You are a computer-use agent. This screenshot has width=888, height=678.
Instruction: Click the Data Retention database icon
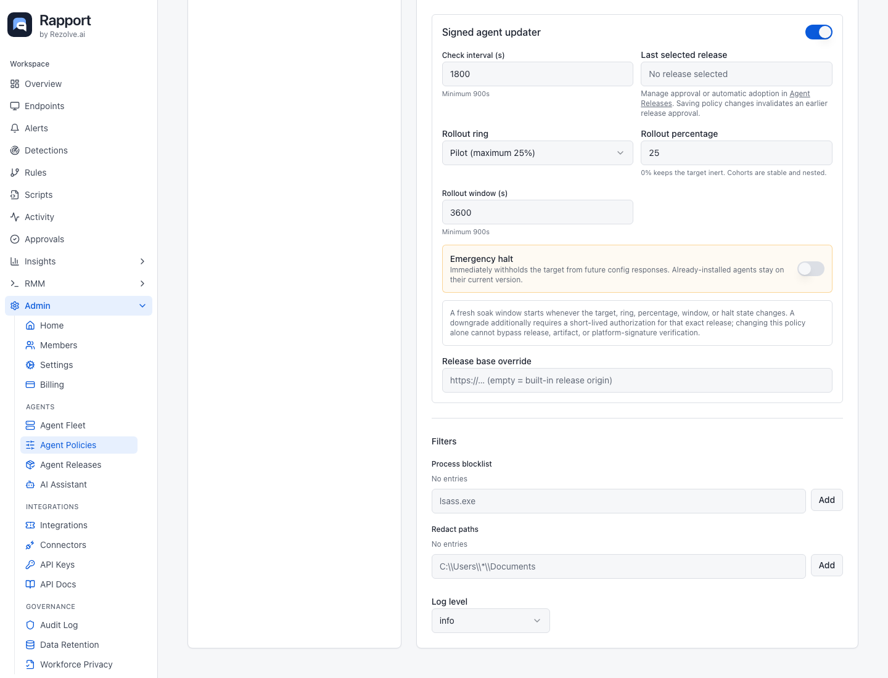[x=30, y=645]
